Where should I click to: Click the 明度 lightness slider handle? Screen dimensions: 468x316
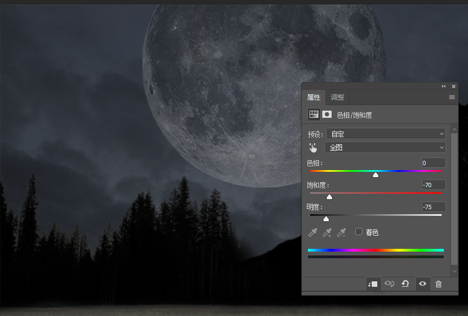tap(326, 219)
